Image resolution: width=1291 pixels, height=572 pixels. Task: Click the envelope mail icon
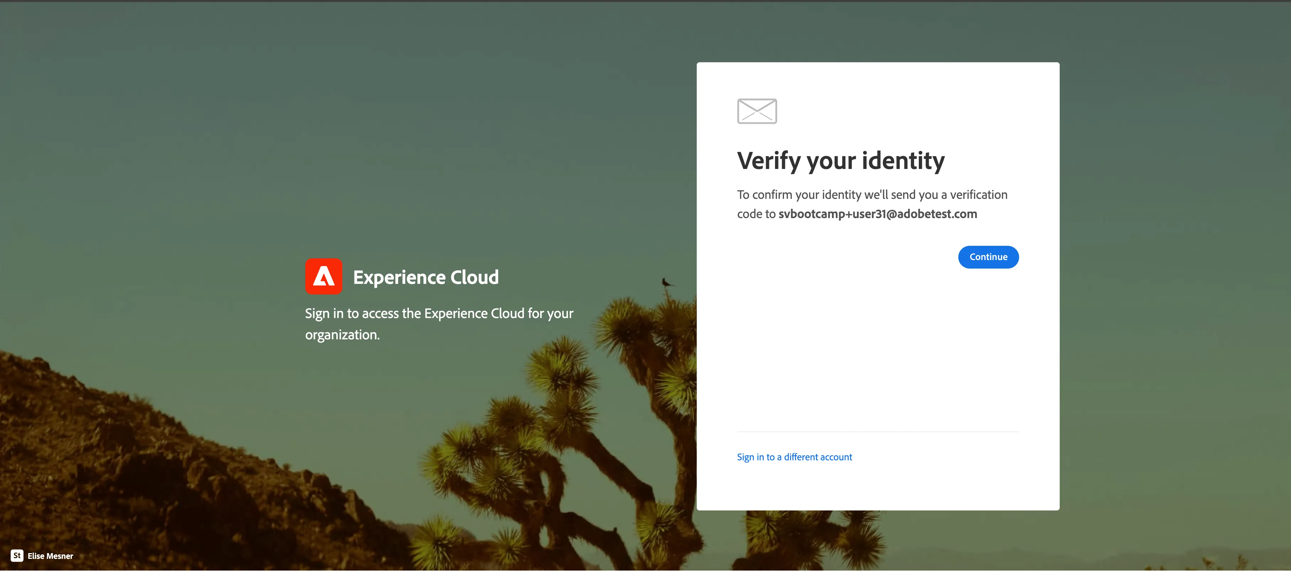click(757, 111)
